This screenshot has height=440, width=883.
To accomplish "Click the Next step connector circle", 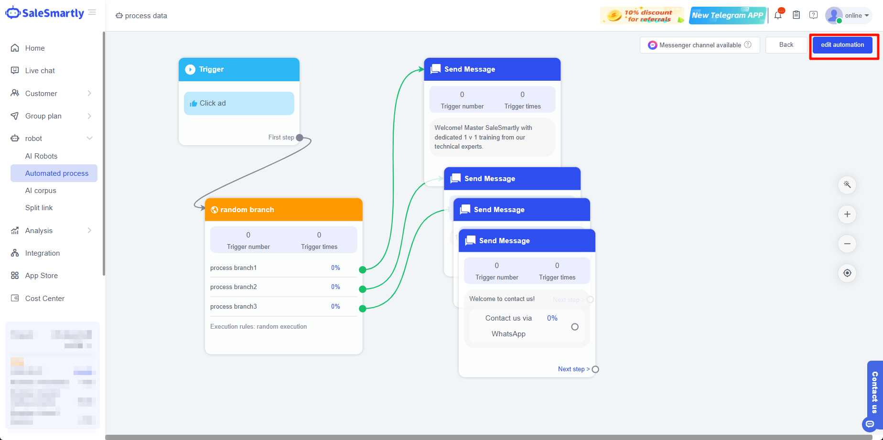I will pos(595,369).
